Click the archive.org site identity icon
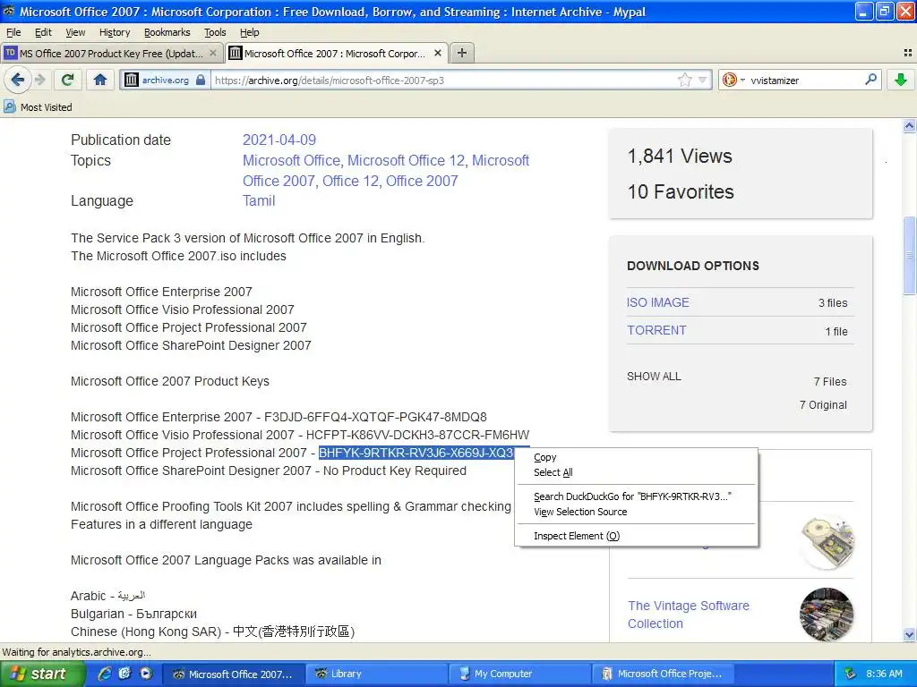Viewport: 917px width, 687px height. pyautogui.click(x=132, y=80)
